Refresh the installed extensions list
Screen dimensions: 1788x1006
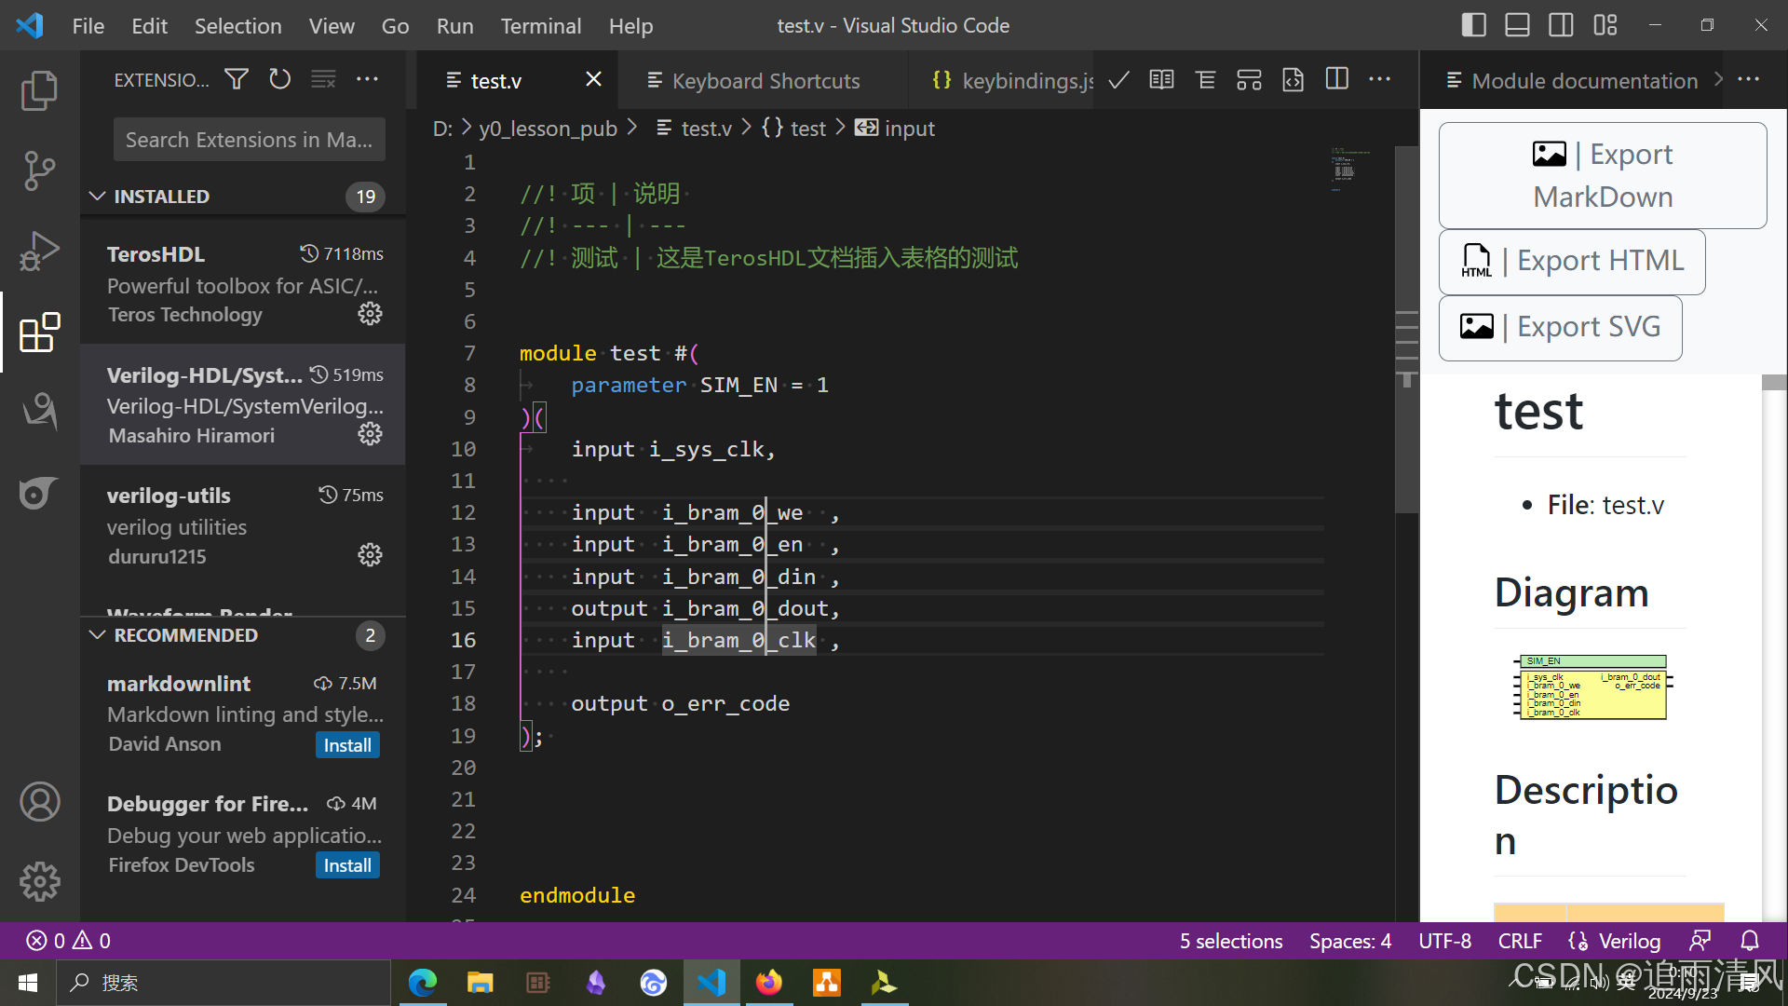click(x=279, y=79)
